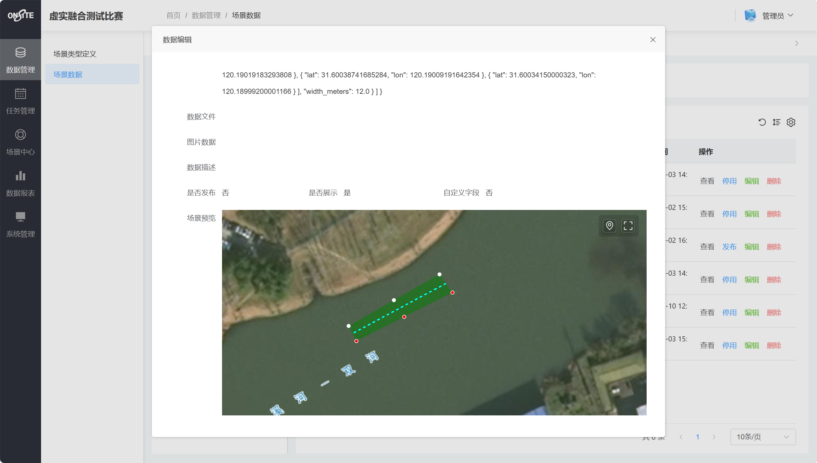Click 删除 in the -10 12: row
This screenshot has width=817, height=463.
click(774, 313)
